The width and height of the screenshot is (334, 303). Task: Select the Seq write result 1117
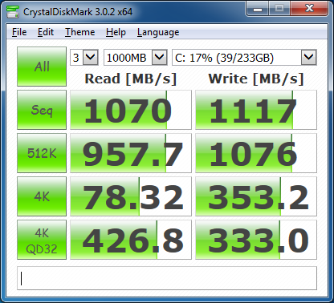(256, 110)
